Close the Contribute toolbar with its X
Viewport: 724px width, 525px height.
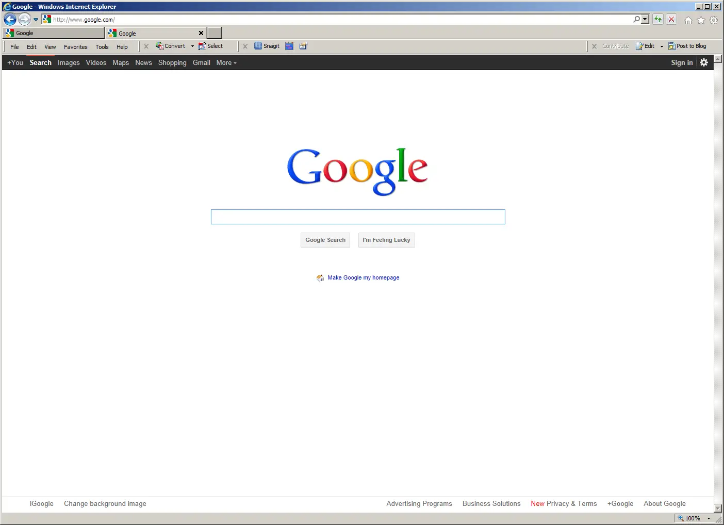click(x=594, y=46)
